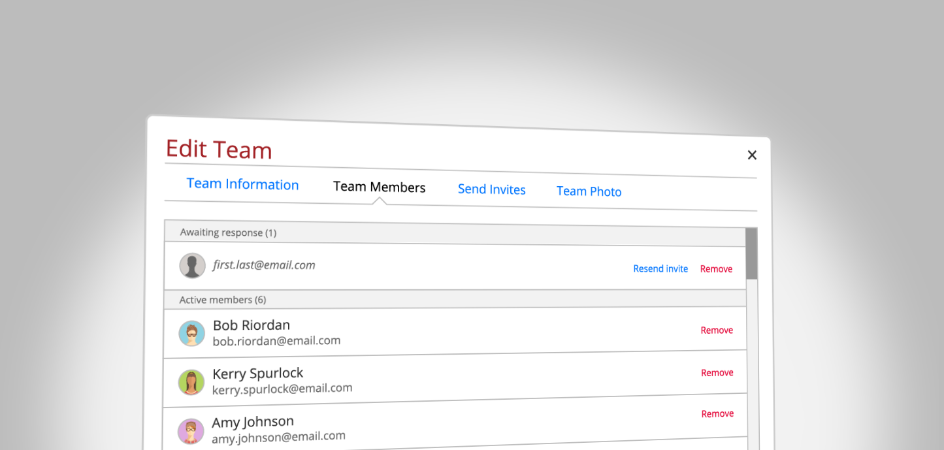Image resolution: width=944 pixels, height=450 pixels.
Task: Click the grey placeholder avatar for pending invite
Action: click(192, 266)
